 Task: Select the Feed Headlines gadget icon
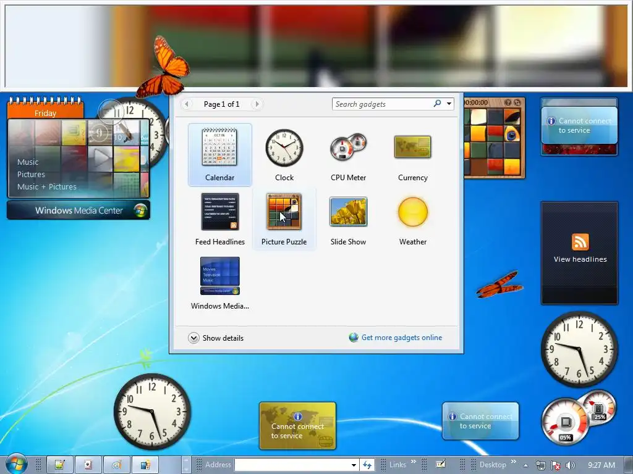click(220, 212)
